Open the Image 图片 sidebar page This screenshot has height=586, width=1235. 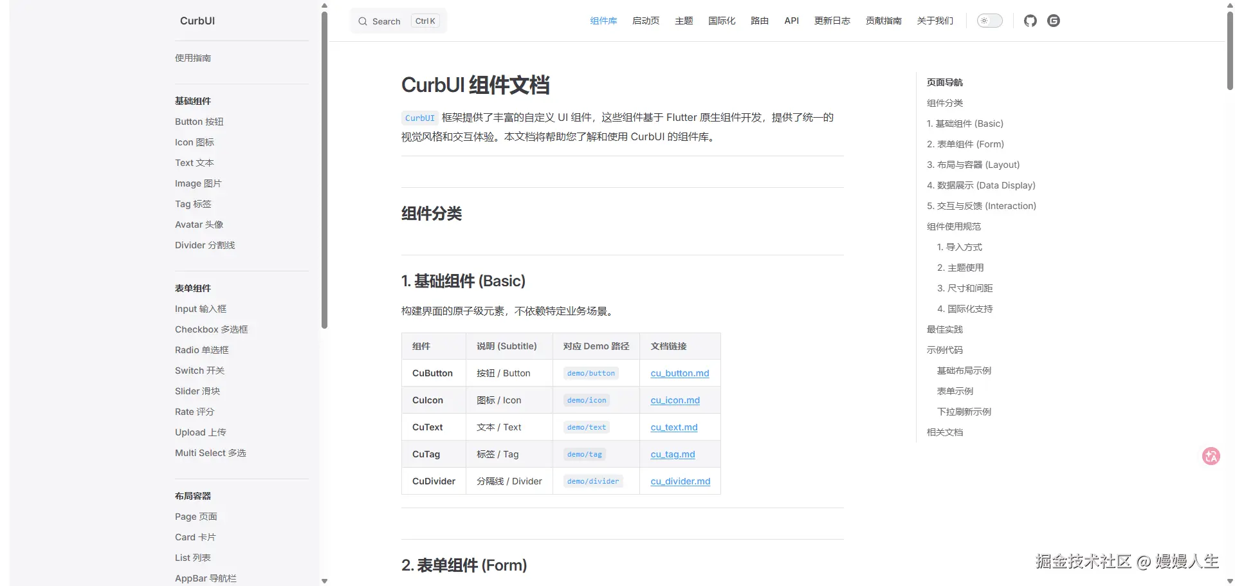tap(198, 183)
